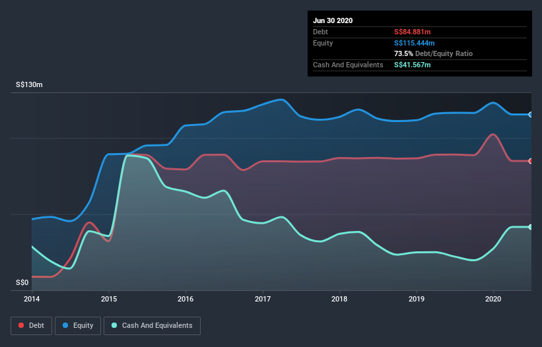The height and width of the screenshot is (347, 542).
Task: Click the S$130m y-axis label
Action: point(30,84)
